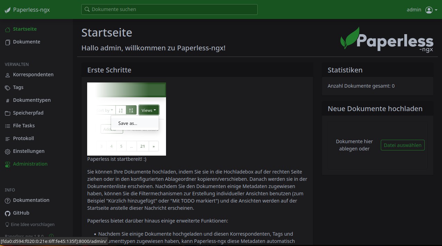Viewport: 442px width, 246px height.
Task: Open Einstellungen in the sidebar
Action: (x=29, y=151)
